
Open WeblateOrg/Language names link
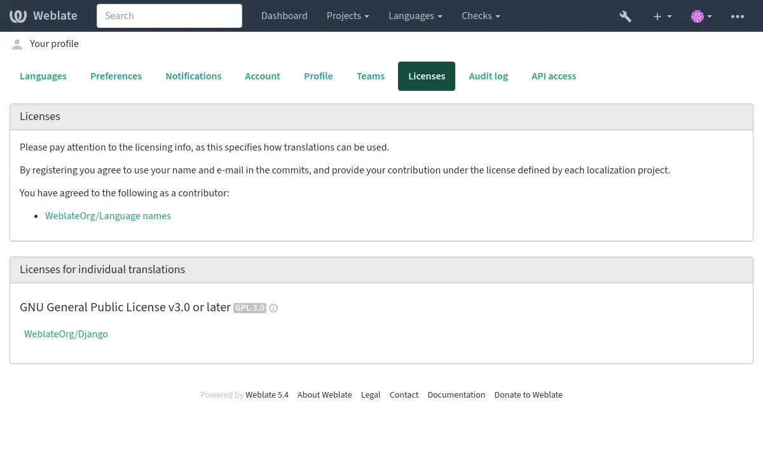tap(108, 216)
